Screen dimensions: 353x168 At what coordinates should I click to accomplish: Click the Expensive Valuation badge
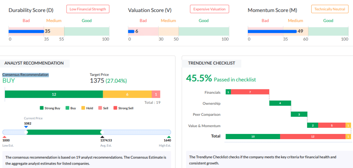point(209,9)
